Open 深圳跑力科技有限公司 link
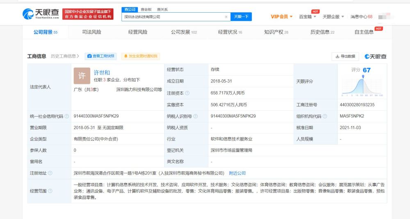 139,90
